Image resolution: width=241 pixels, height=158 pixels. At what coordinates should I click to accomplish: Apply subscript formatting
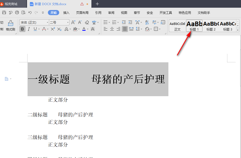click(x=59, y=29)
